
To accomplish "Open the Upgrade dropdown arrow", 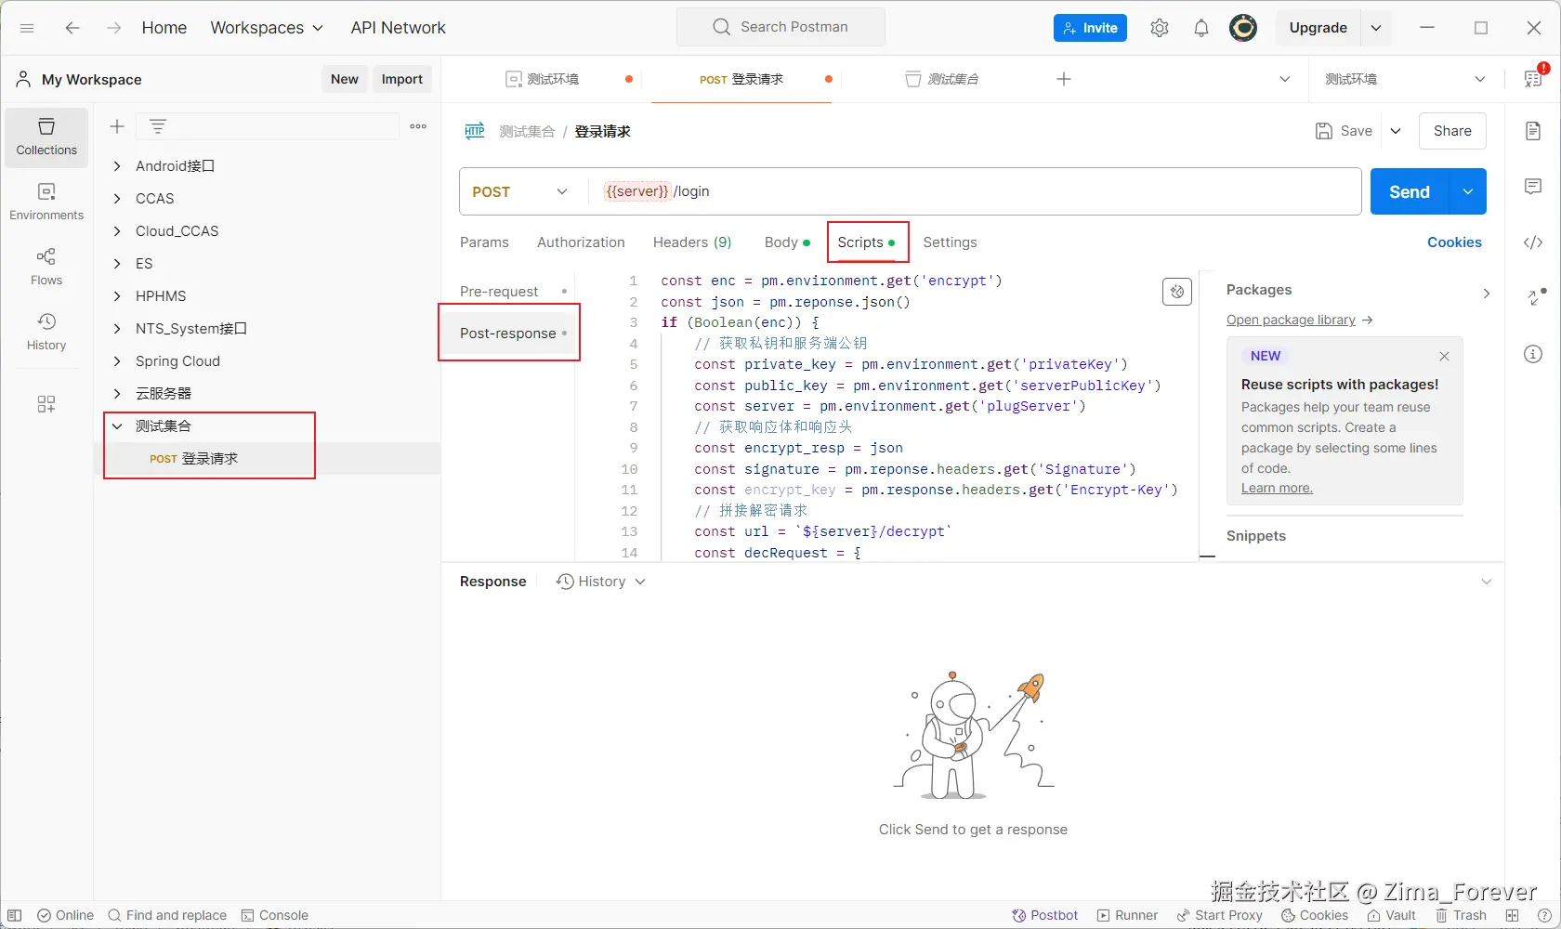I will pos(1376,28).
